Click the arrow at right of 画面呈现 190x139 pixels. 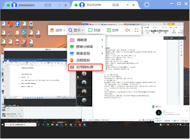(x=103, y=53)
